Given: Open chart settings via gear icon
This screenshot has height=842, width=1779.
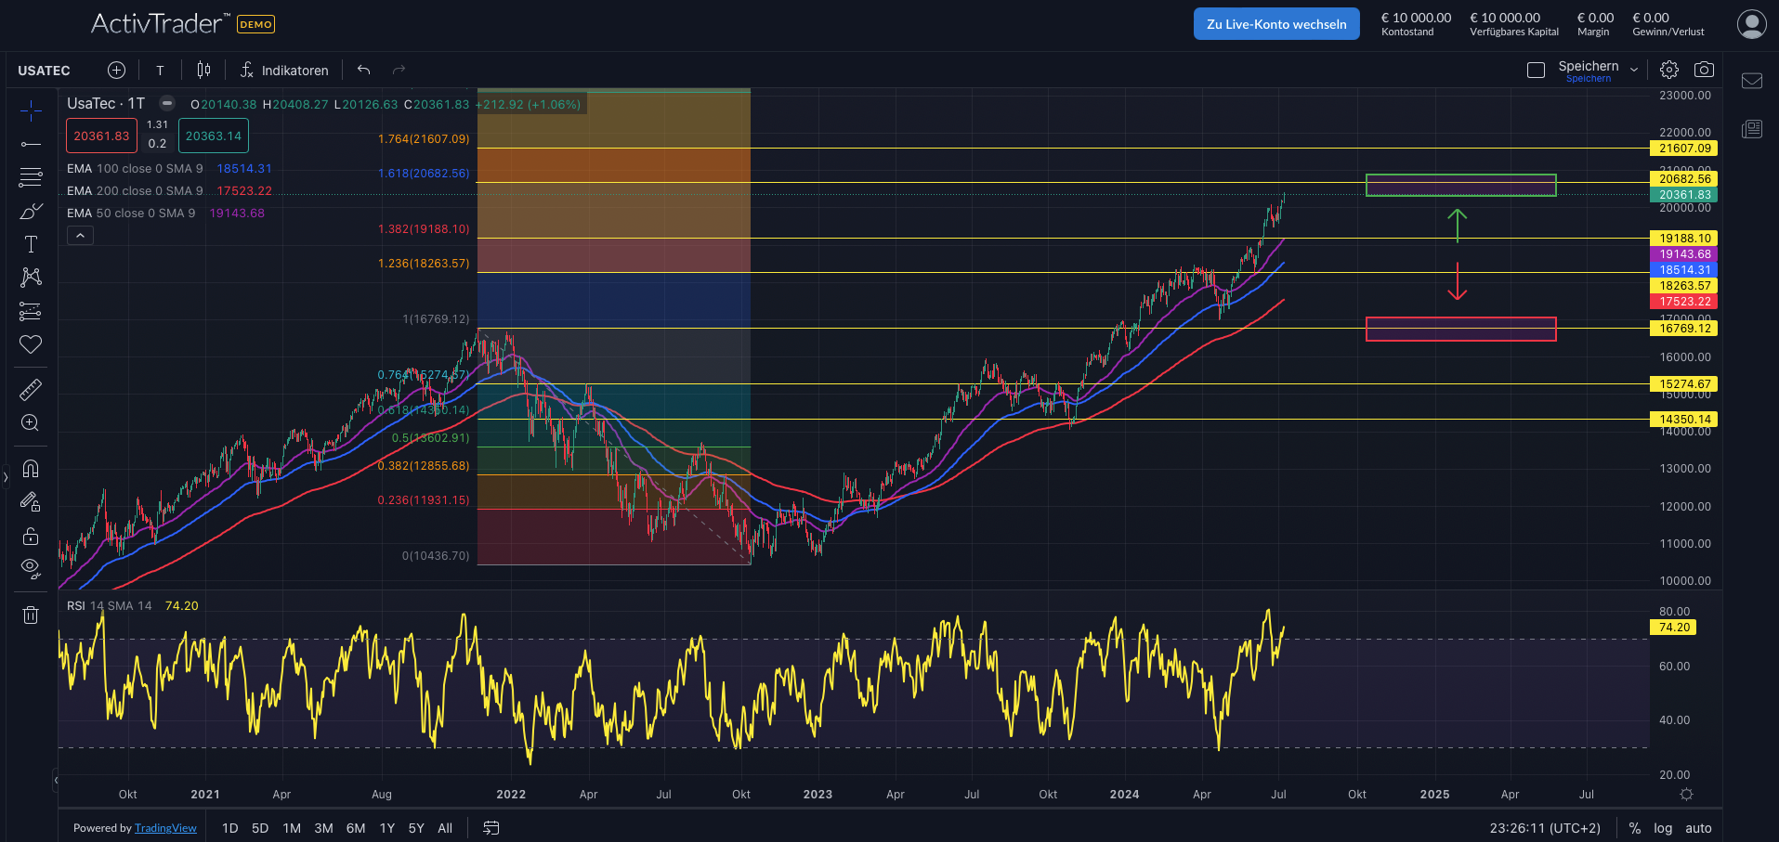Looking at the screenshot, I should tap(1669, 69).
